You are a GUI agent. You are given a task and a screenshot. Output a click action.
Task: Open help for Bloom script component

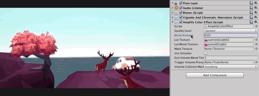click(251, 12)
